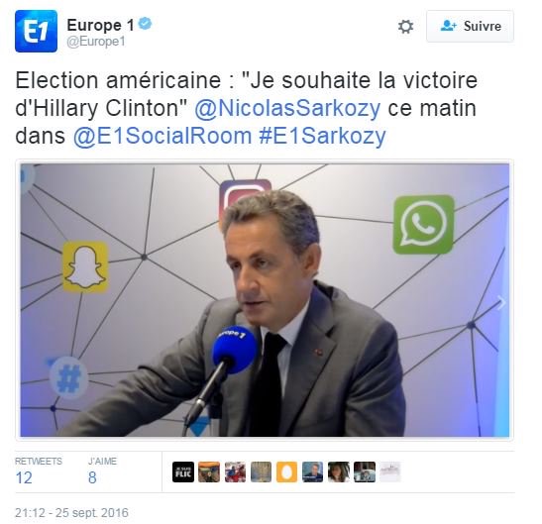Open the red-toned third liker avatar
Viewport: 542px width, 524px height.
[235, 472]
